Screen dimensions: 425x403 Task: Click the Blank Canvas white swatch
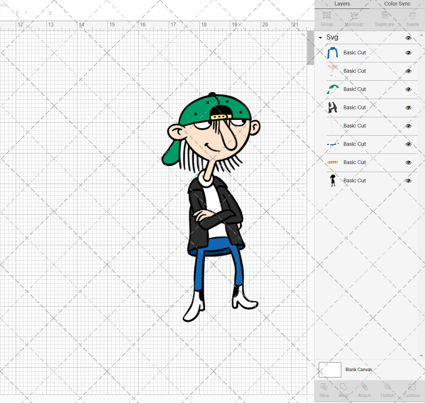coord(330,370)
